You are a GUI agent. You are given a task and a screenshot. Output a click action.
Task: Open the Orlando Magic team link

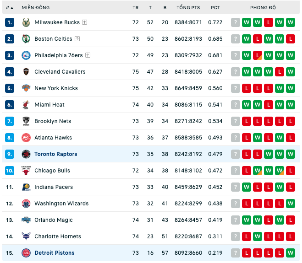tap(54, 220)
